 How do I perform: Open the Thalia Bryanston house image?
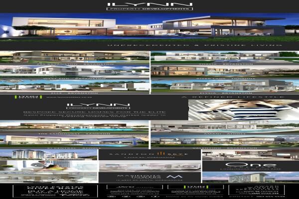click(x=225, y=57)
